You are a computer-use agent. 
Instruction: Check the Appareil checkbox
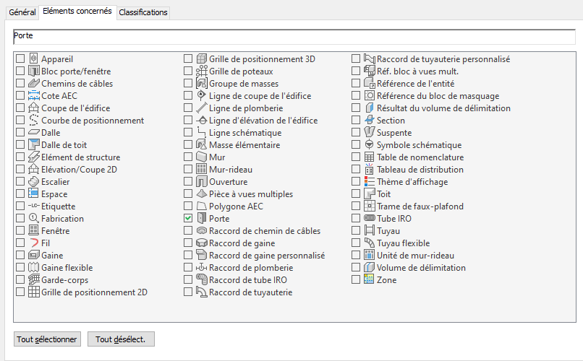coord(20,59)
